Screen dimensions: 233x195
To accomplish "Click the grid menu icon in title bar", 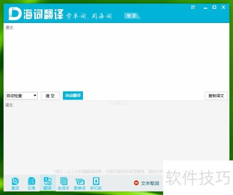I will [x=193, y=7].
